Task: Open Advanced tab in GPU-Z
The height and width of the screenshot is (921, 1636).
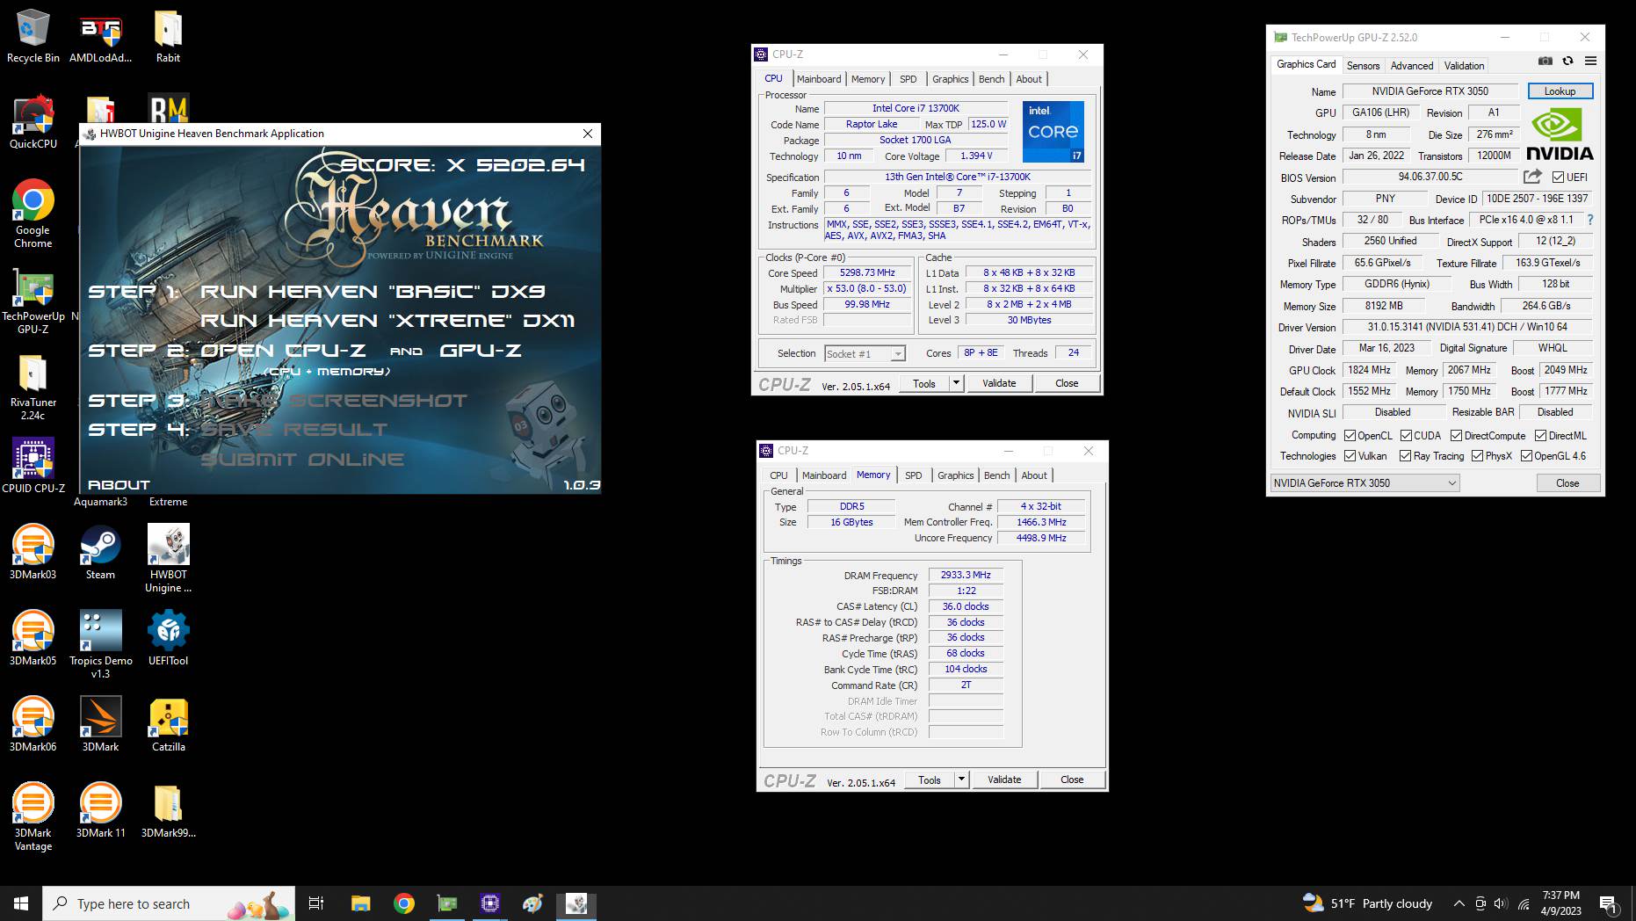Action: pos(1411,66)
